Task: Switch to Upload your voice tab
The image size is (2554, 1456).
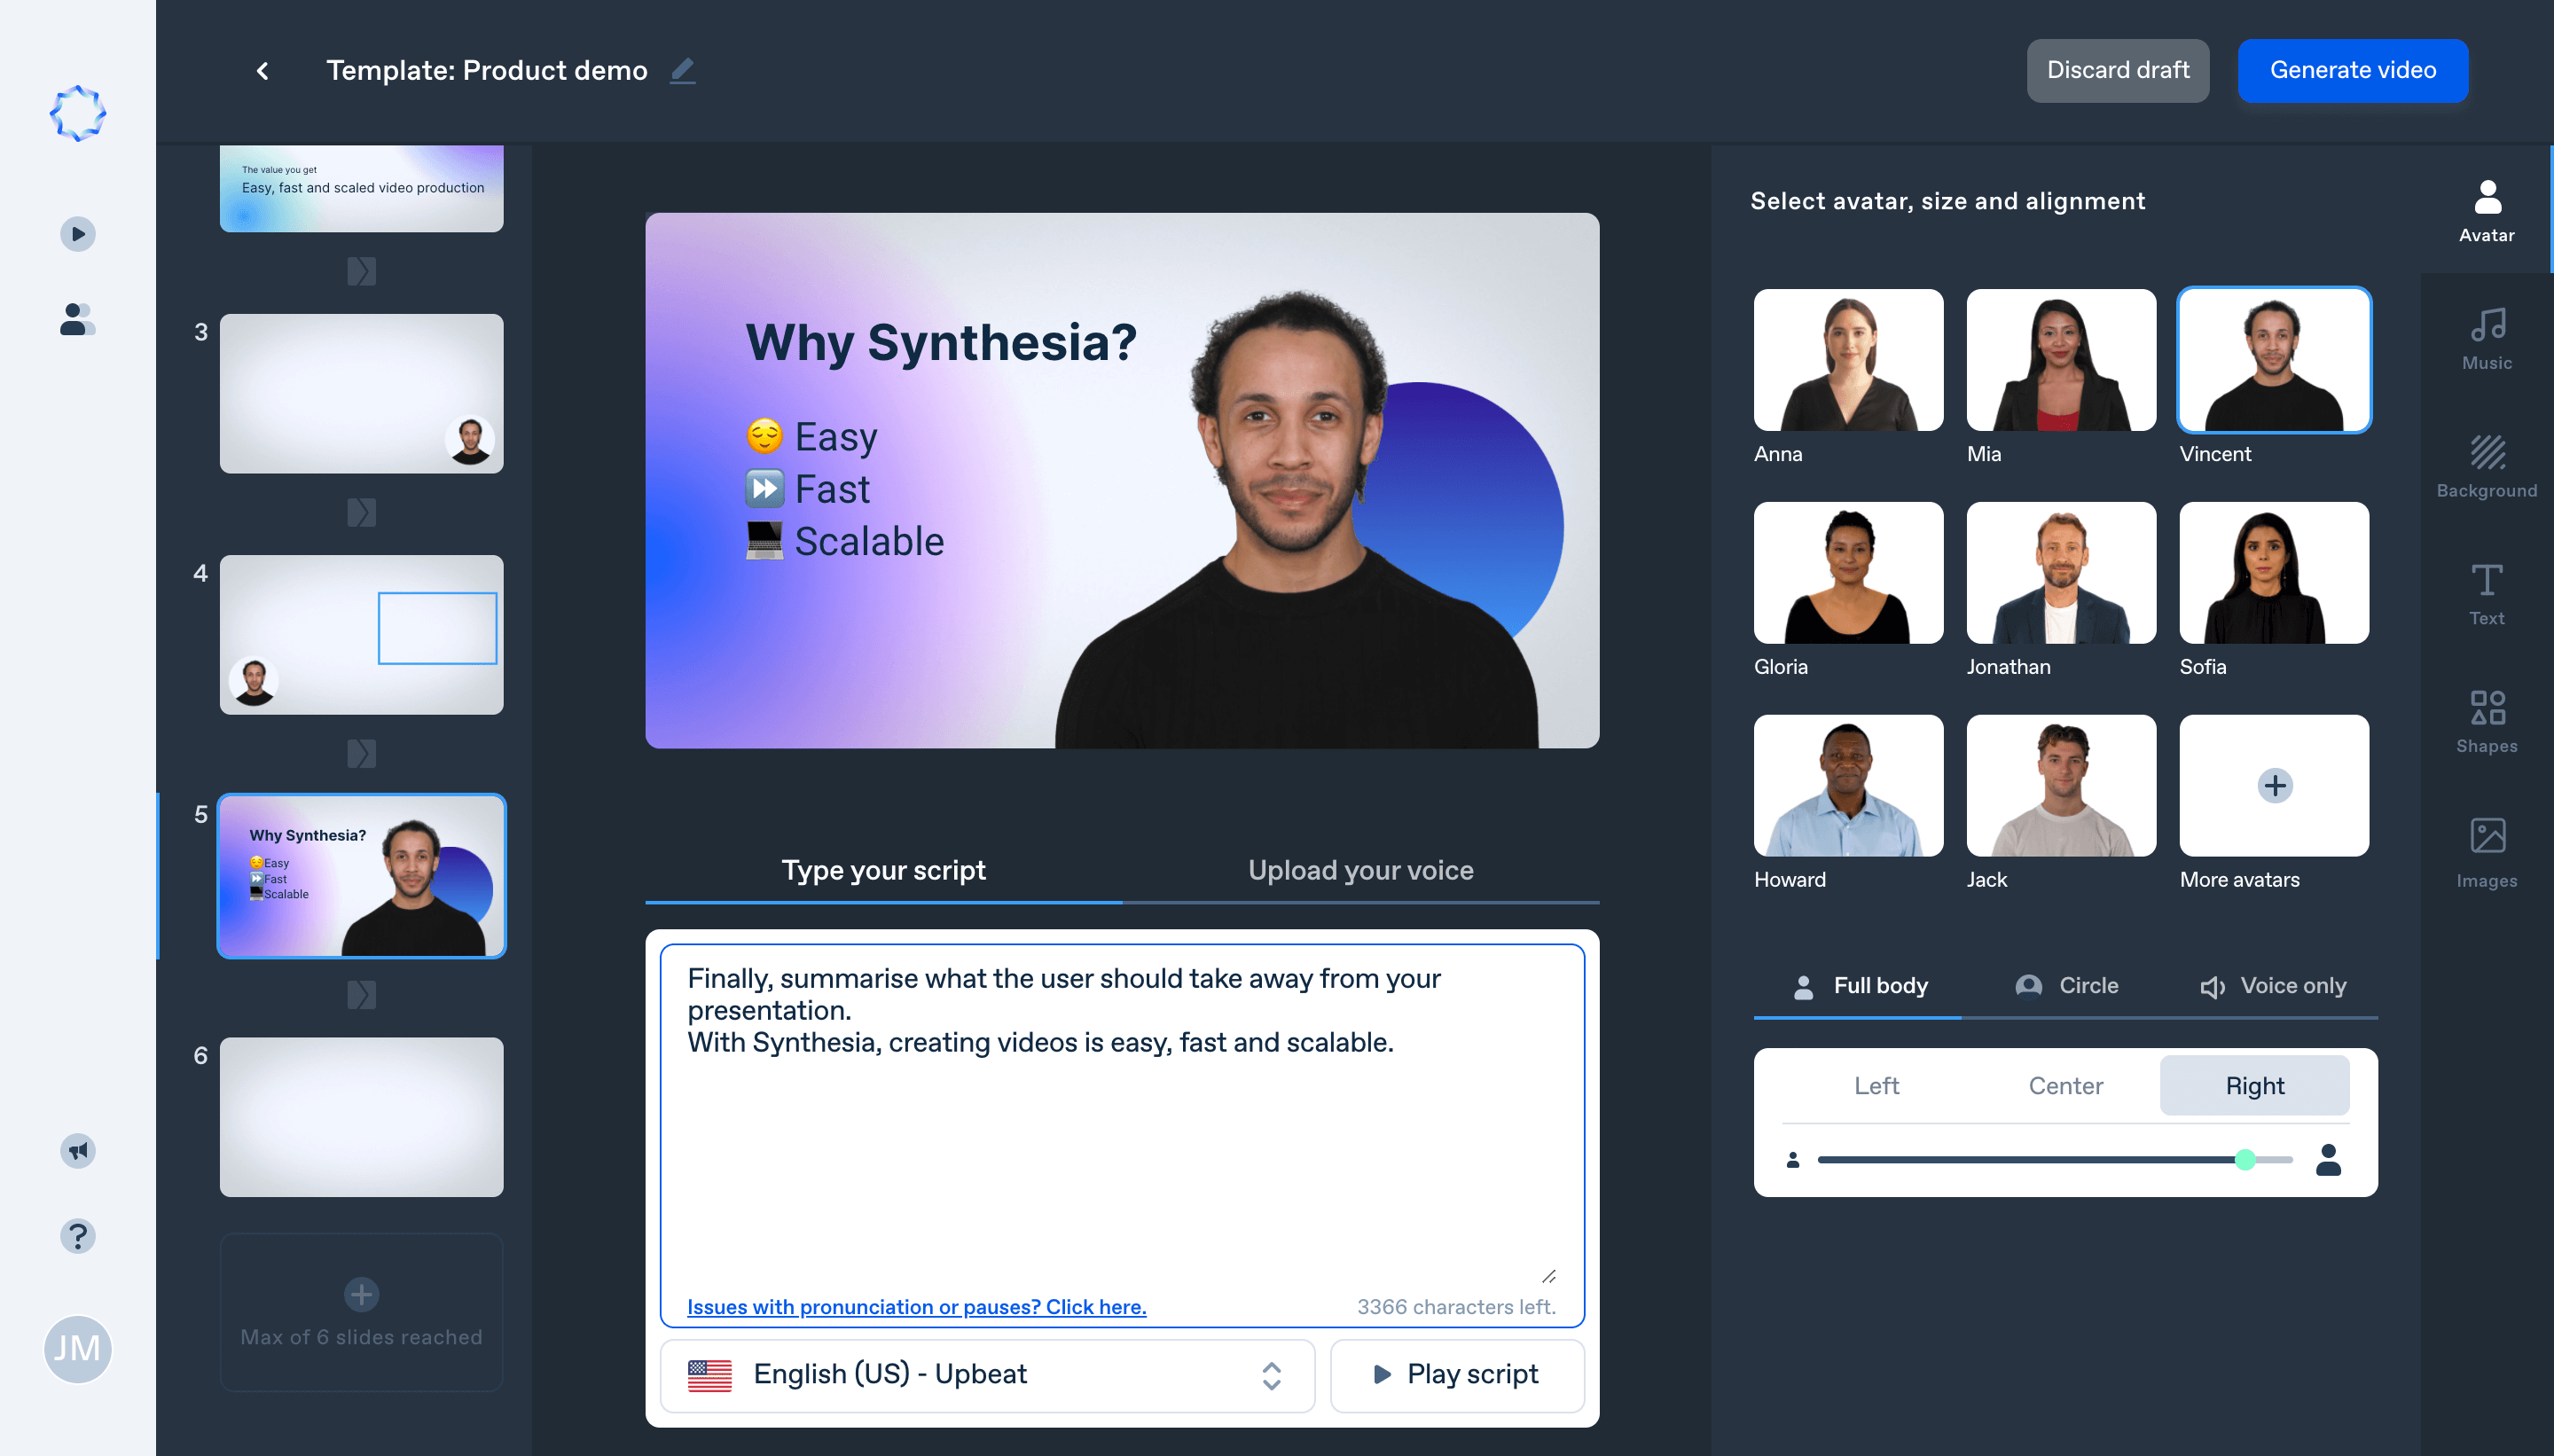Action: (1359, 870)
